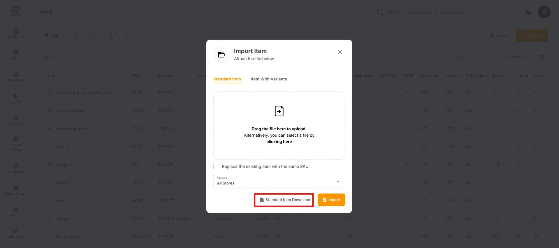Image resolution: width=559 pixels, height=248 pixels.
Task: Close the Import Item dialog
Action: [x=340, y=52]
